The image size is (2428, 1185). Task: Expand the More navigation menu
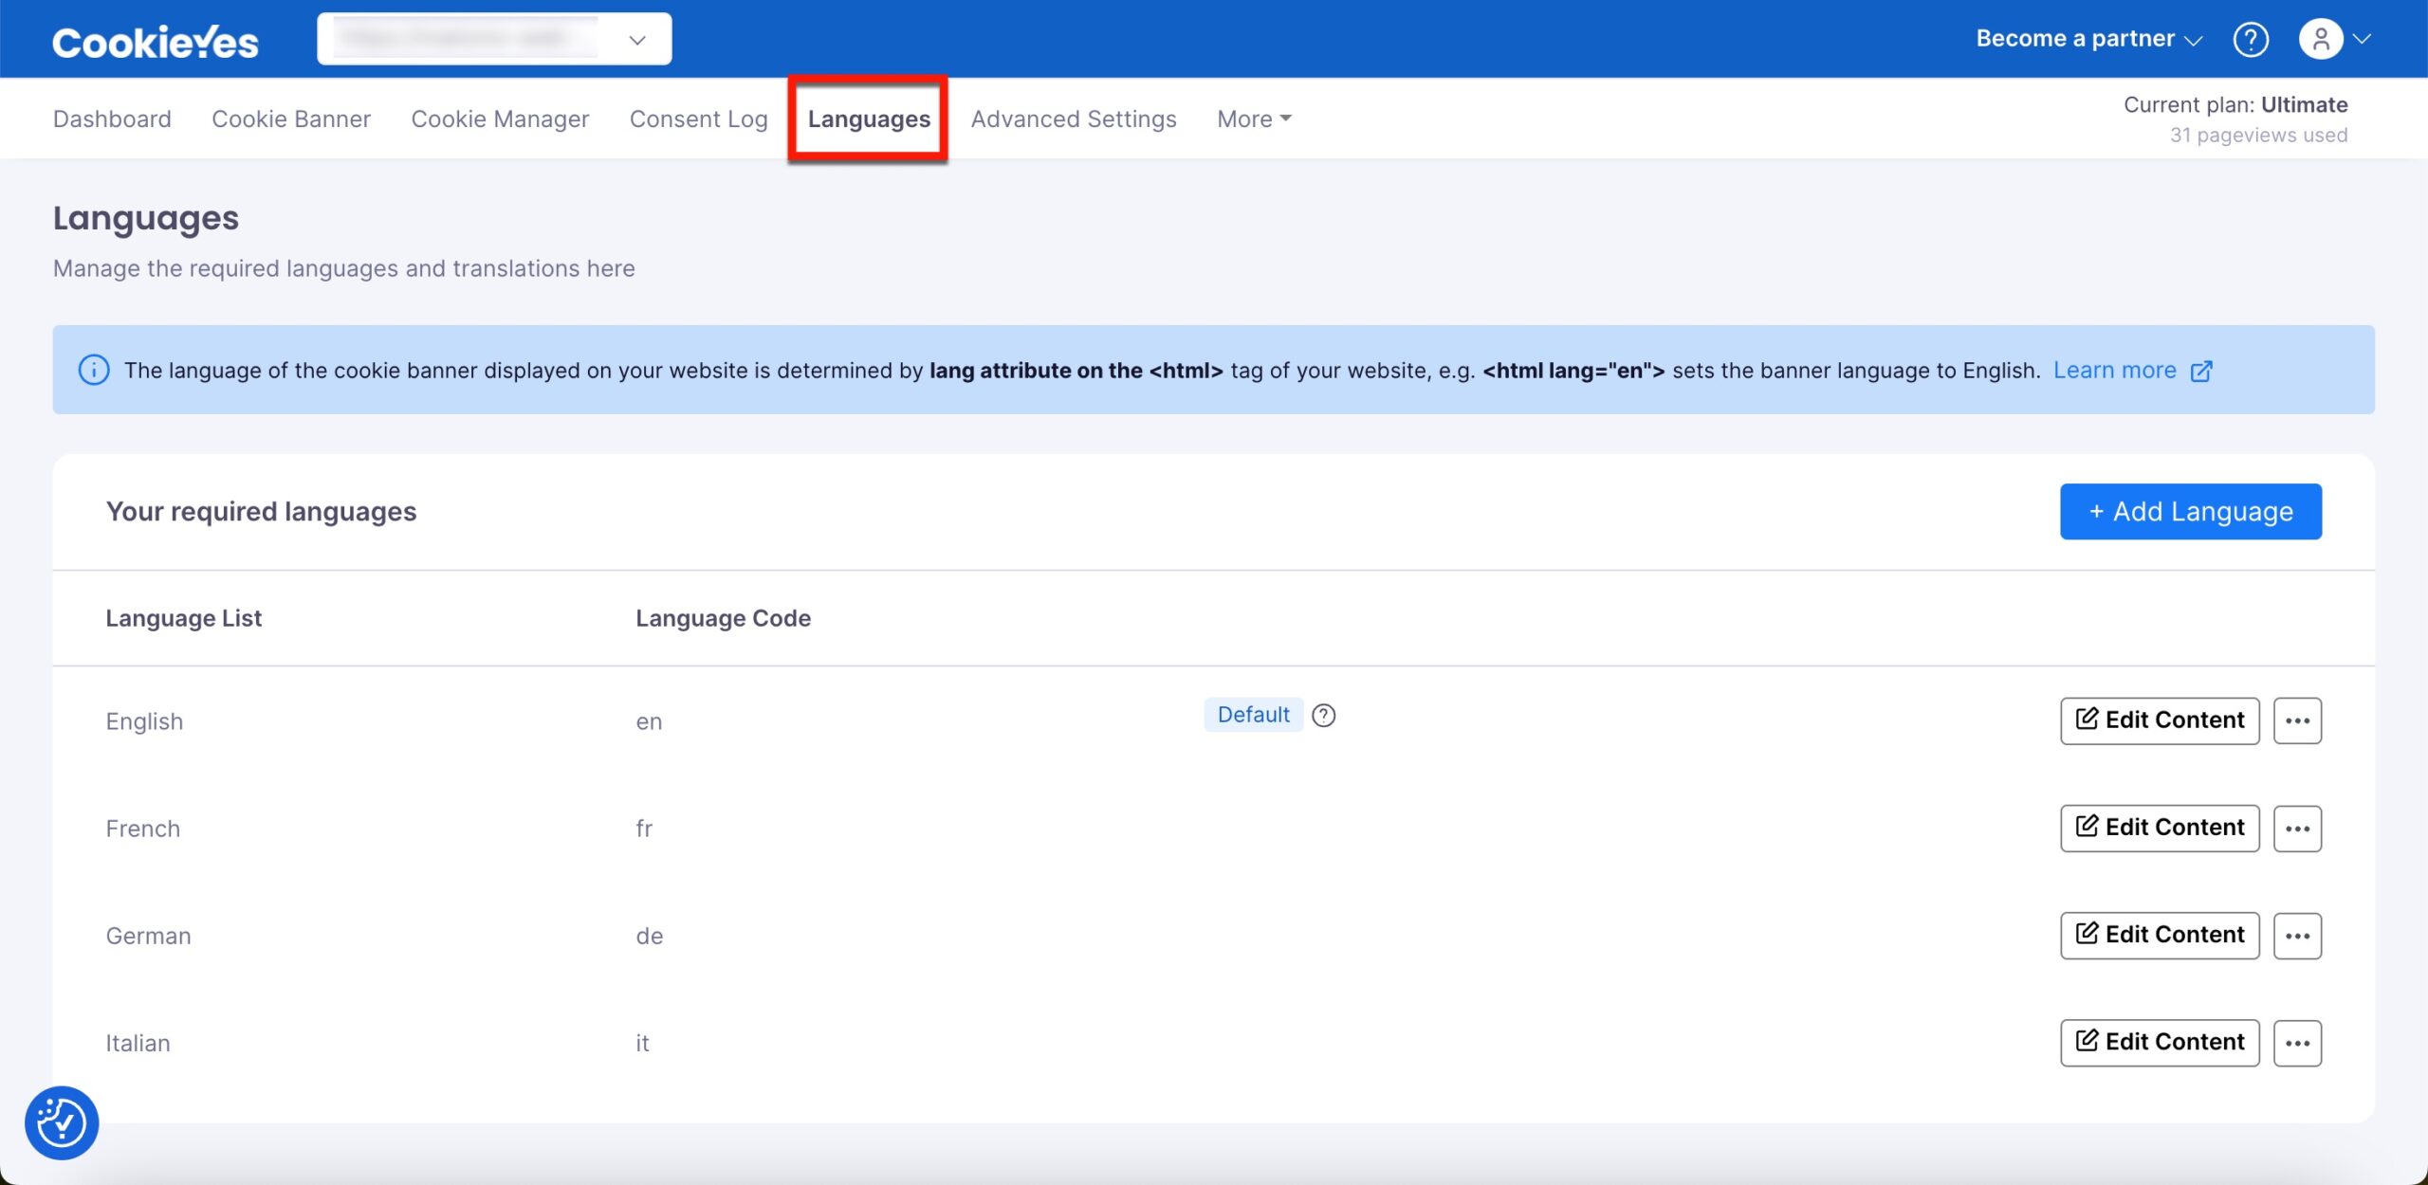tap(1252, 118)
